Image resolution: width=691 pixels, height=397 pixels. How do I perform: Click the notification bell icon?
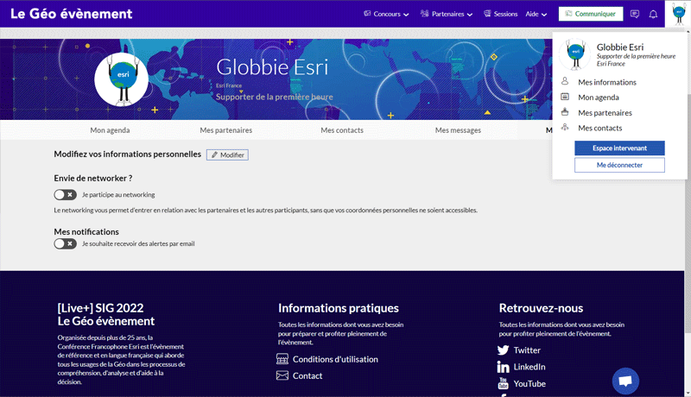[x=653, y=14]
